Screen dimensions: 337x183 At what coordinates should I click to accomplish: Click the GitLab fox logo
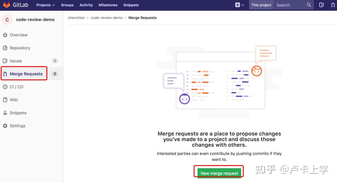[x=6, y=5]
